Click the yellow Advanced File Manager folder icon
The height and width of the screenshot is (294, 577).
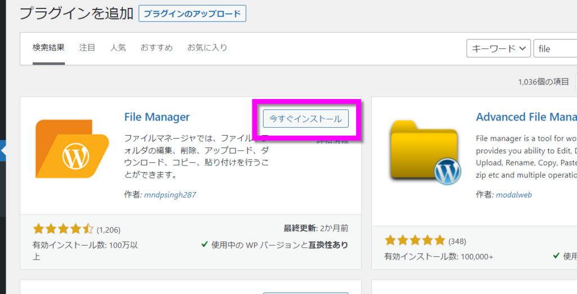point(425,152)
